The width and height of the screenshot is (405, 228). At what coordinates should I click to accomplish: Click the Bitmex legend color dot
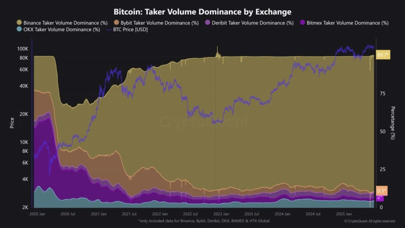[303, 23]
